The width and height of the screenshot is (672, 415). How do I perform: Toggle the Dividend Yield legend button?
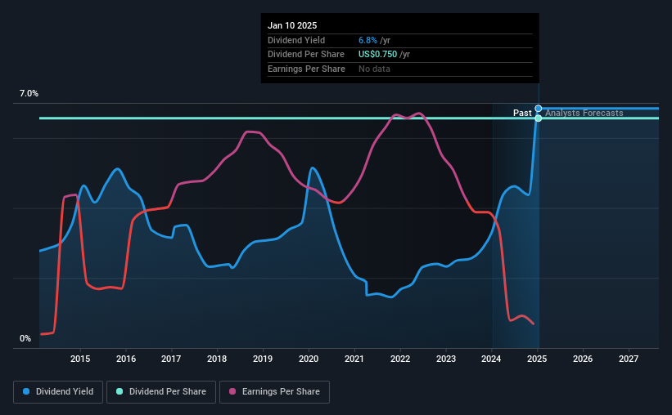(x=58, y=392)
